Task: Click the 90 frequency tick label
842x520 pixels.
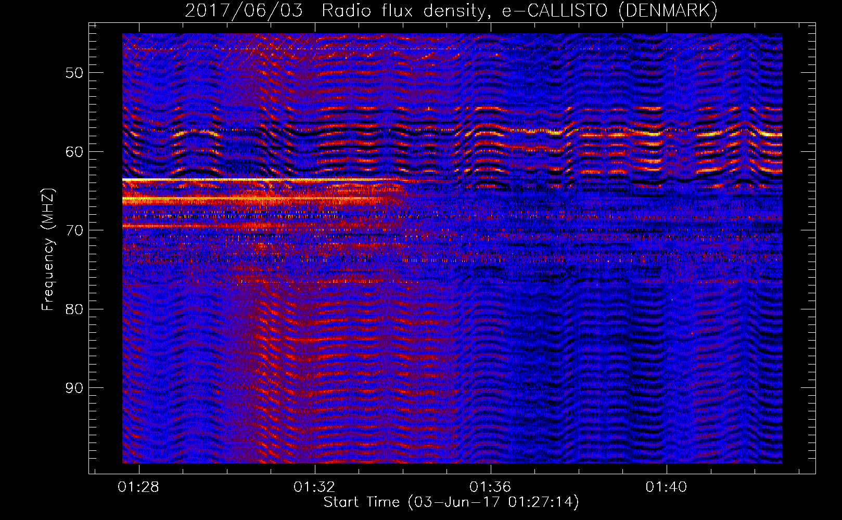Action: tap(74, 388)
